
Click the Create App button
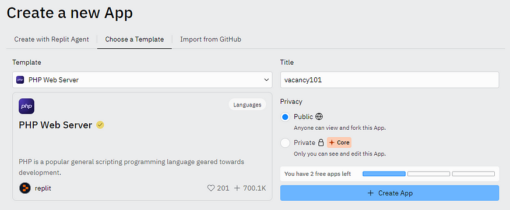390,193
